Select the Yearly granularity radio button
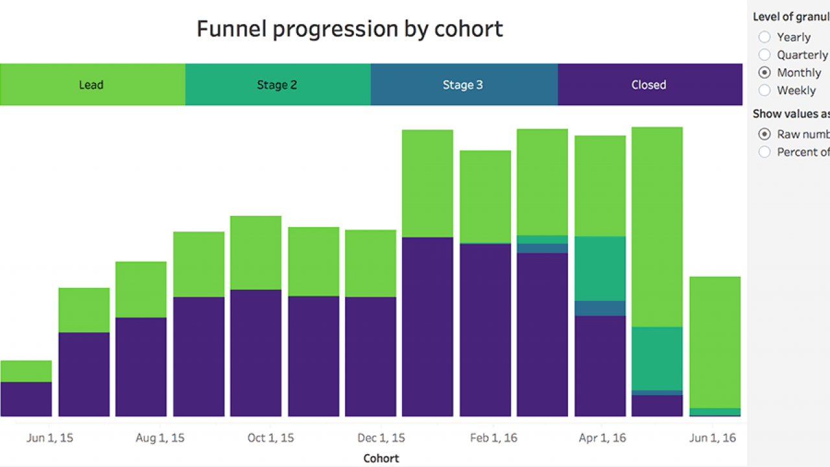This screenshot has width=830, height=467. click(x=765, y=37)
